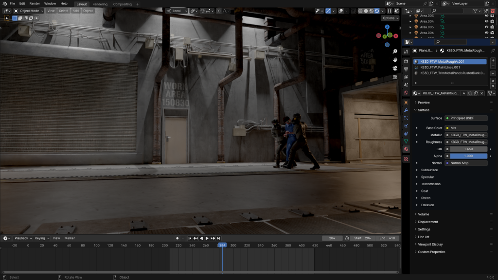
Task: Click the Options button in viewport
Action: pos(390,18)
